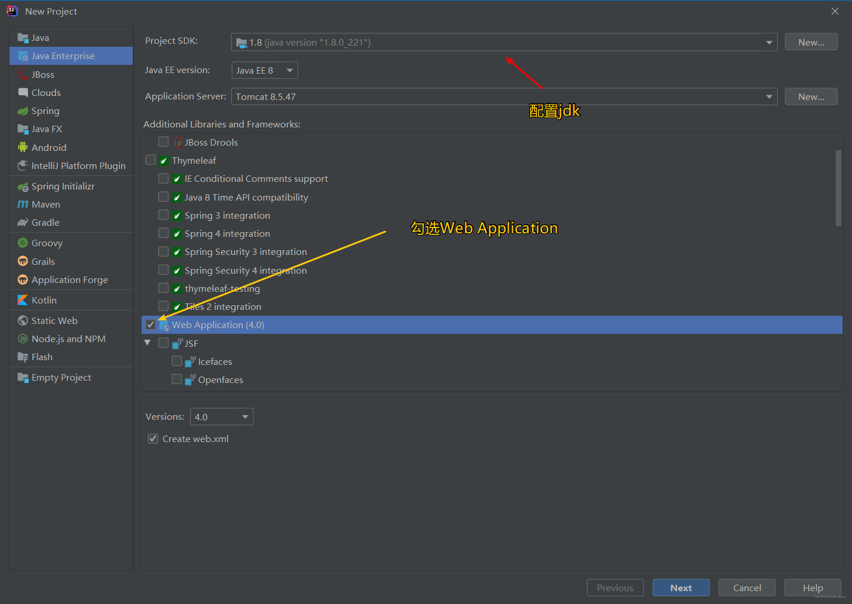Tick the JSF checkbox

(163, 343)
